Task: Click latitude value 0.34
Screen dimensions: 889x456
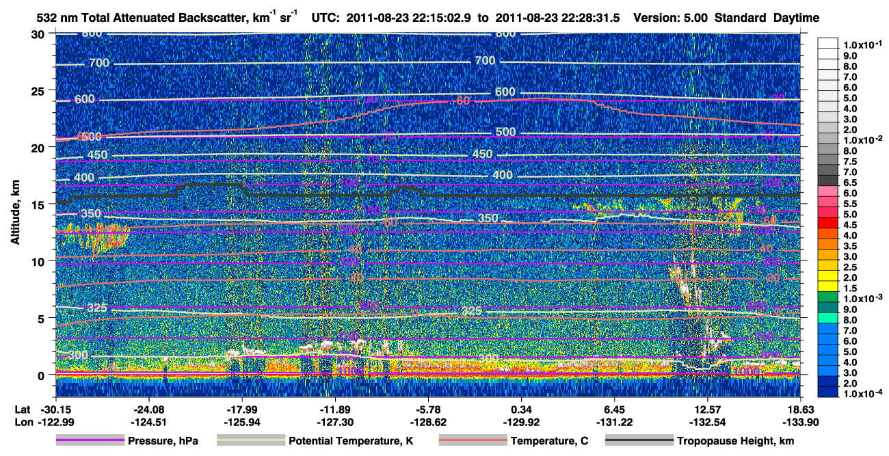Action: coord(521,410)
